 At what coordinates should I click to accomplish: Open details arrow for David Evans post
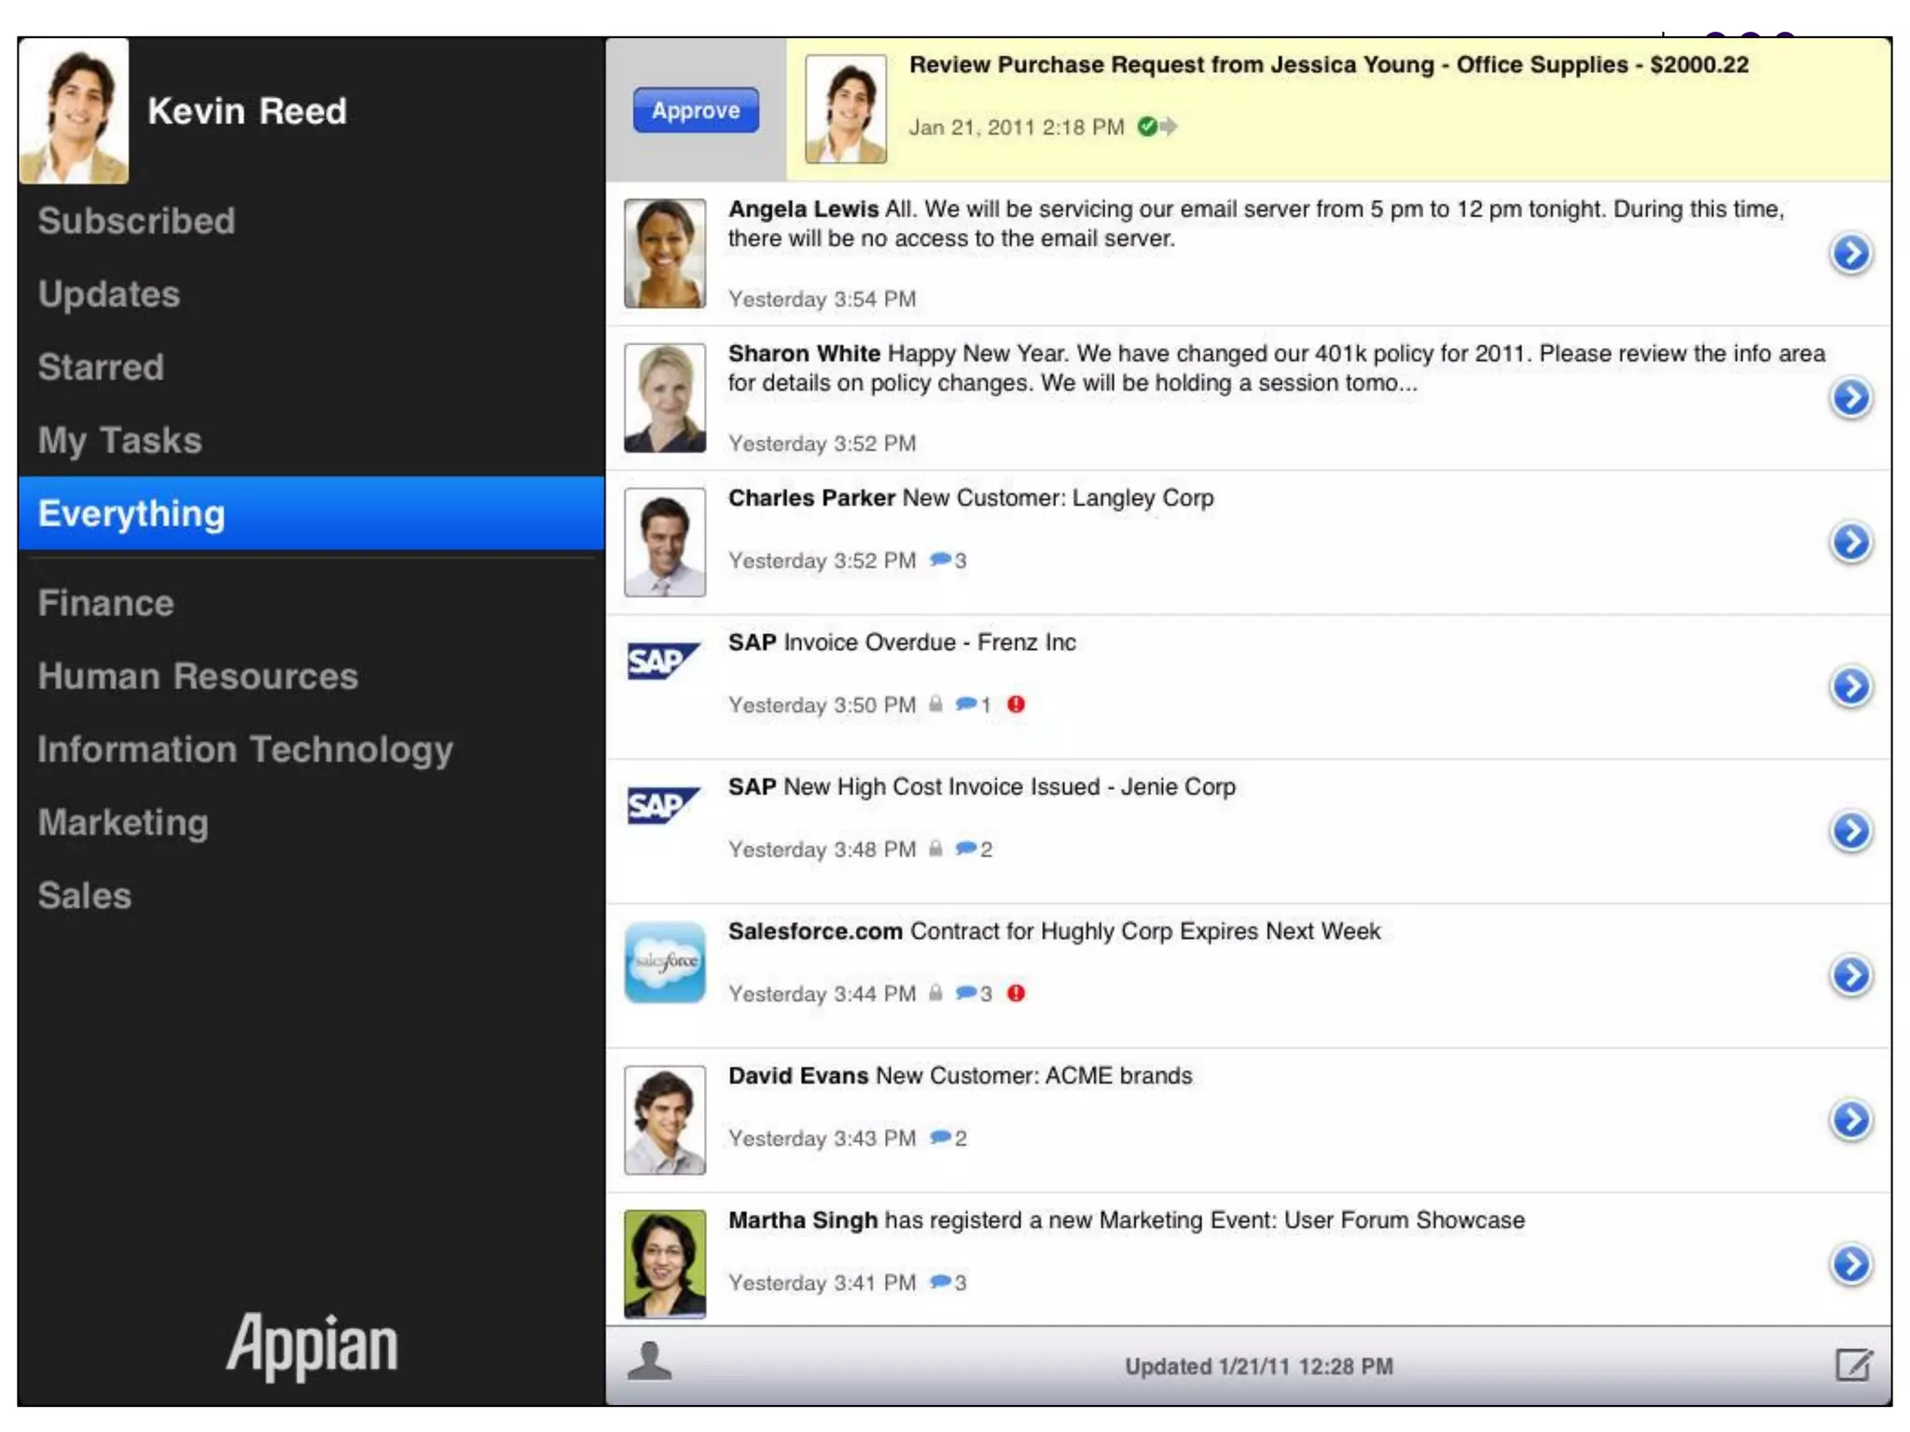1850,1120
